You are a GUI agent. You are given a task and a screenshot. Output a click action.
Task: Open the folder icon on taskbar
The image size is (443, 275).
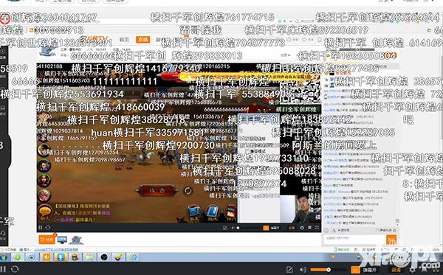(89, 257)
